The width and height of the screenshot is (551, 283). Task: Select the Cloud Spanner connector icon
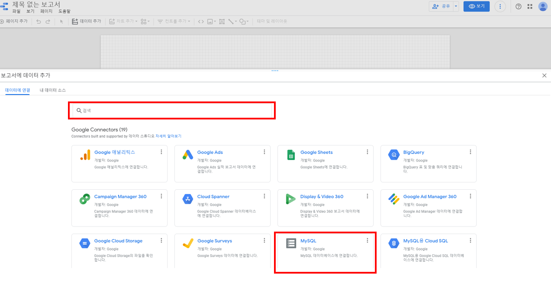point(188,199)
